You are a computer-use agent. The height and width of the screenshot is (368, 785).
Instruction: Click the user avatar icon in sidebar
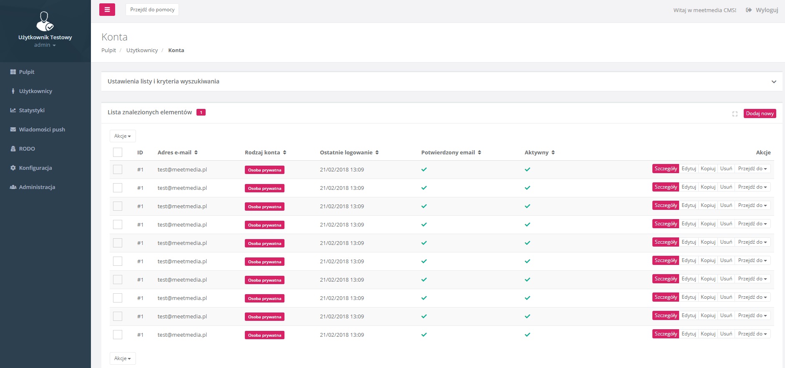(45, 22)
